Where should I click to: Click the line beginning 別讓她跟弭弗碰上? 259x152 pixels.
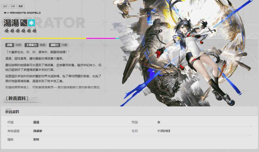53,87
